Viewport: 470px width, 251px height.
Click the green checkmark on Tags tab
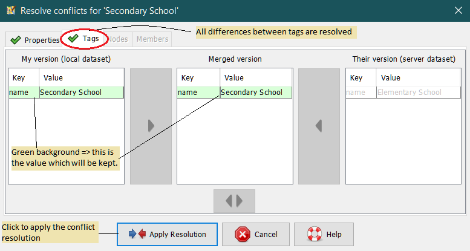tap(73, 38)
